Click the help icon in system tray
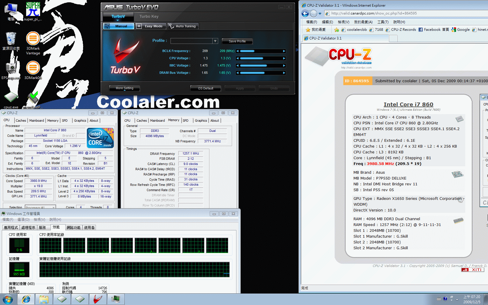The height and width of the screenshot is (305, 488). (445, 299)
